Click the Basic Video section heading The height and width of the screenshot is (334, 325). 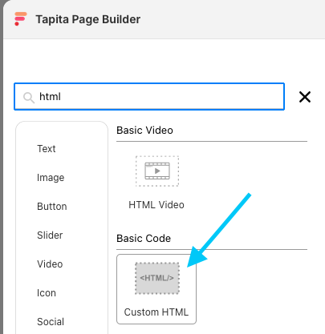144,131
